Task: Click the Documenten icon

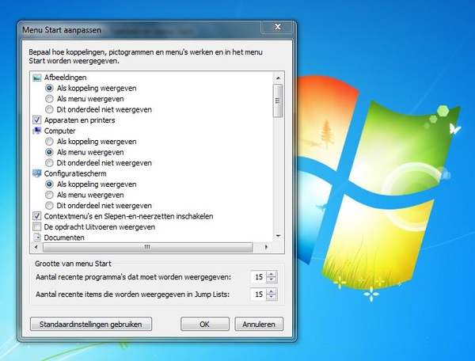Action: click(36, 237)
